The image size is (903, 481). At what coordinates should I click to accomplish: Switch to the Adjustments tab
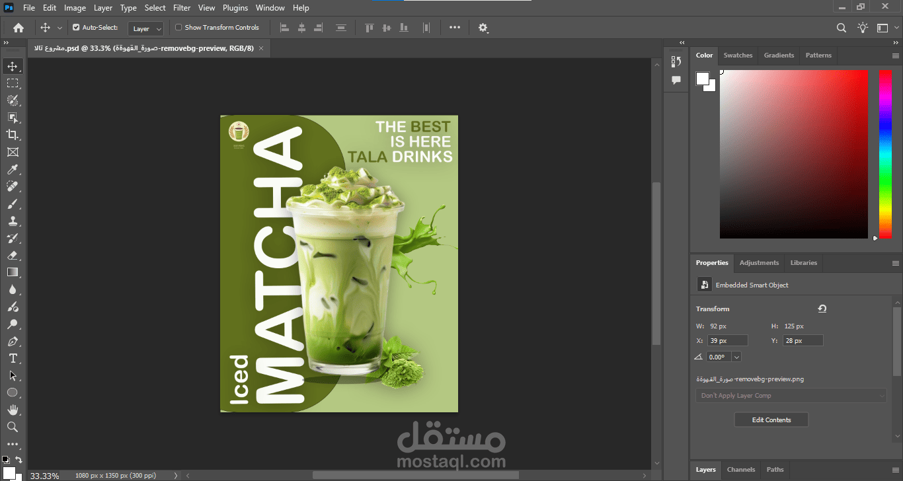(x=759, y=263)
